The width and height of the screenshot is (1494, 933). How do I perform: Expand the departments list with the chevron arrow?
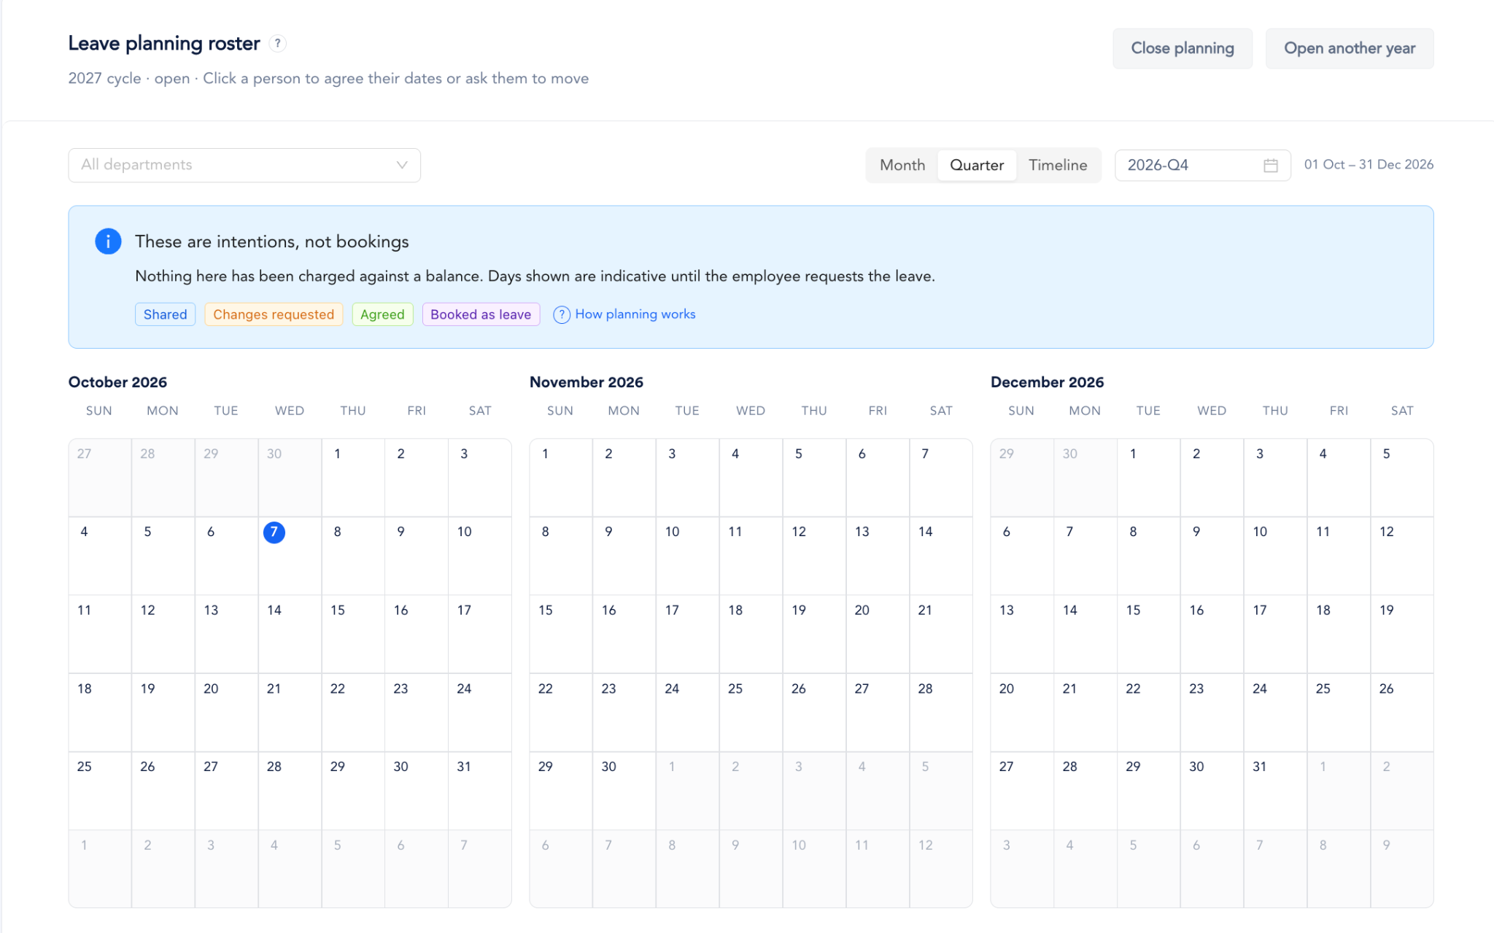402,165
